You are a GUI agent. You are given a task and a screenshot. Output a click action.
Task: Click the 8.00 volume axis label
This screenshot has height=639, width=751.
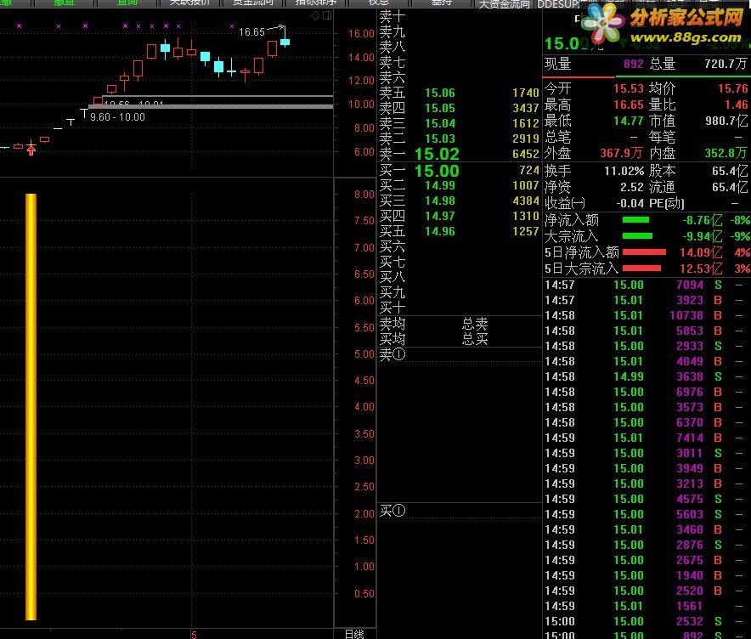point(364,195)
